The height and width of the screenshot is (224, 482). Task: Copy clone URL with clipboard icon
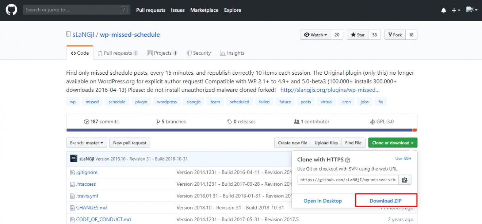tap(405, 180)
